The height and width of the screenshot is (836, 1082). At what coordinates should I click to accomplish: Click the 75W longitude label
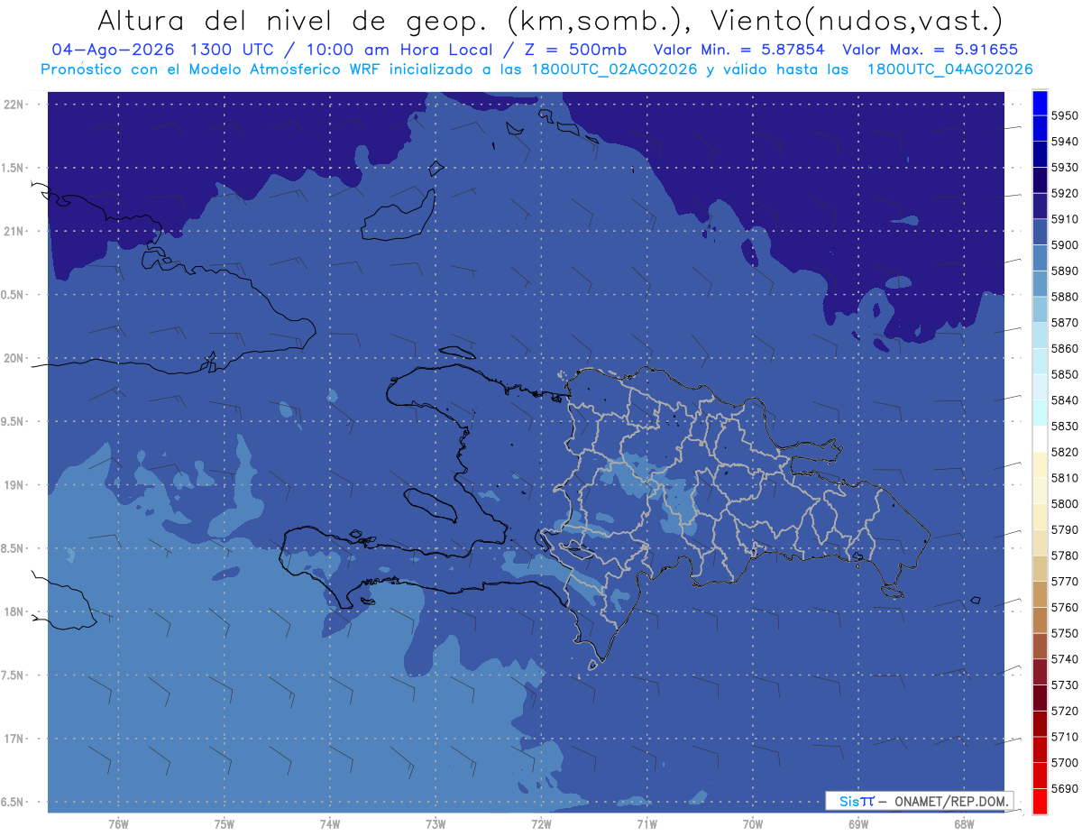point(224,824)
